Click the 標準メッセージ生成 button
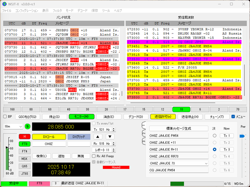Viewport: 250px width, 187px height. pyautogui.click(x=179, y=128)
